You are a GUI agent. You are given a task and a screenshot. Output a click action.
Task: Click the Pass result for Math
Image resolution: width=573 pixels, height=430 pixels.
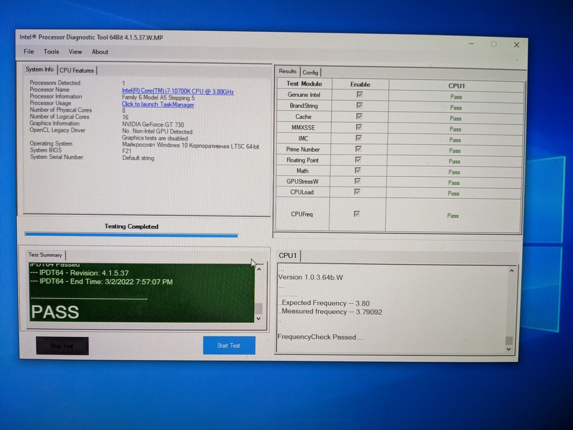point(454,172)
